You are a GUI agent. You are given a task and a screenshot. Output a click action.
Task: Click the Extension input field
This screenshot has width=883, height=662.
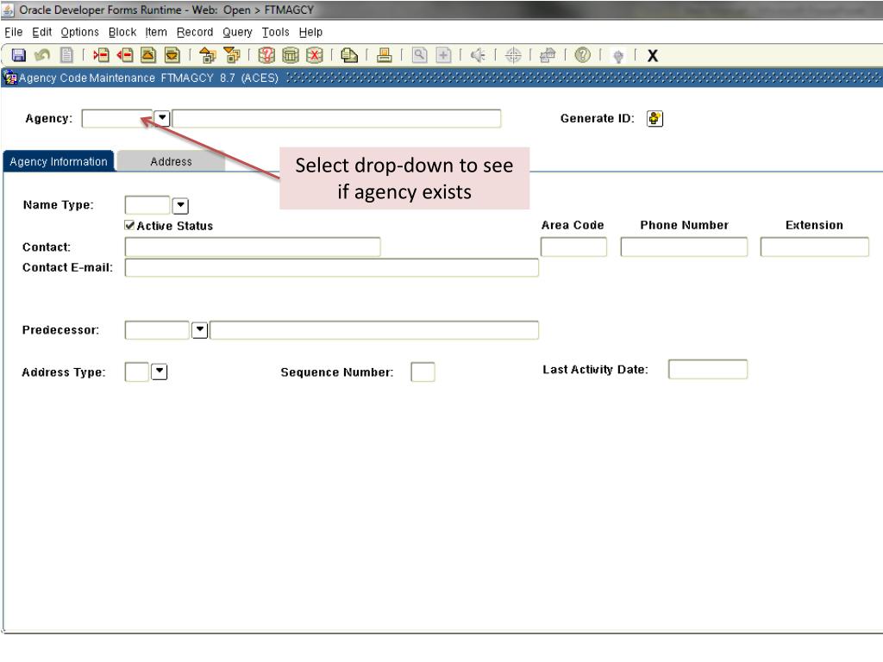[814, 247]
